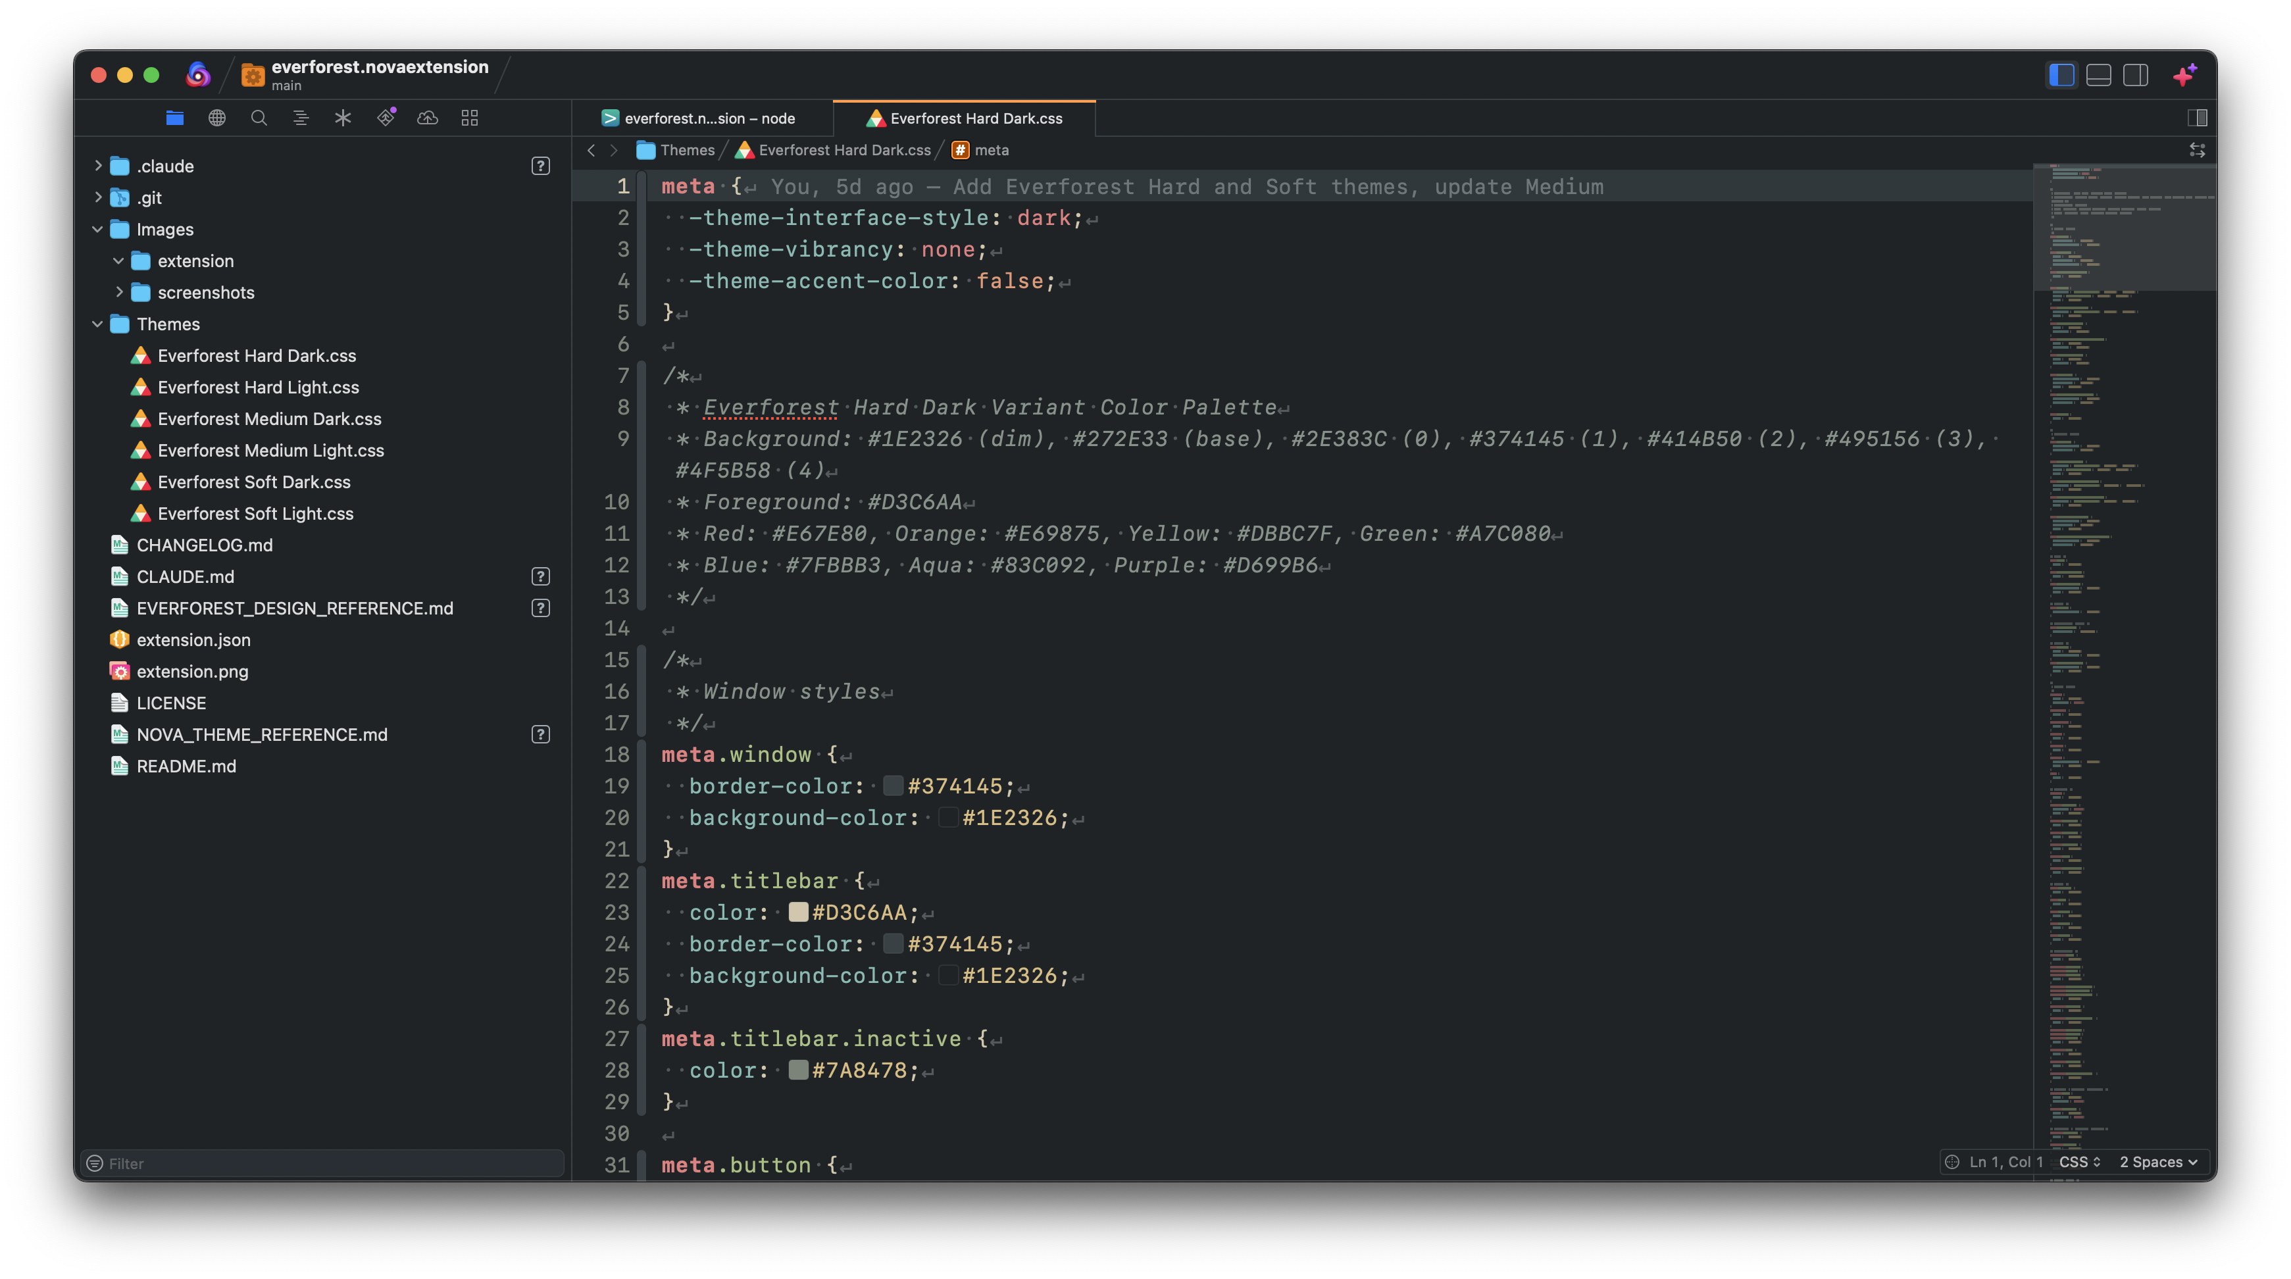Open Everforest Soft Light.css in file tree
The height and width of the screenshot is (1279, 2291).
tap(255, 513)
